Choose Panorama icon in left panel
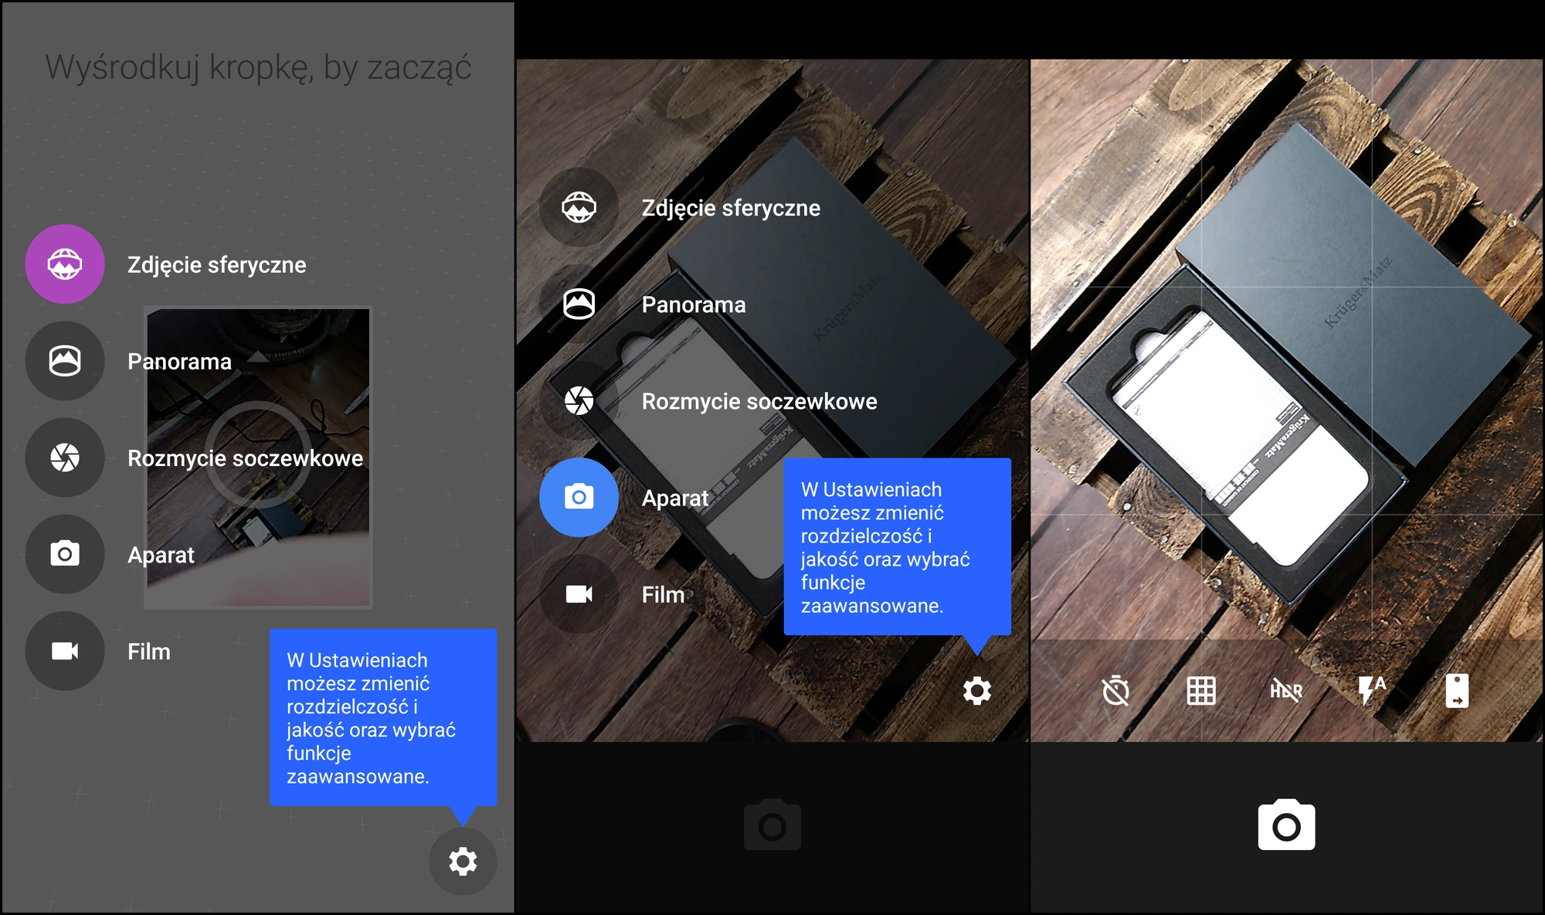 click(65, 361)
